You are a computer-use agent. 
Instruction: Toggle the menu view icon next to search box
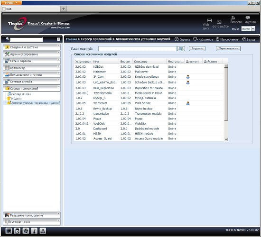pyautogui.click(x=58, y=39)
